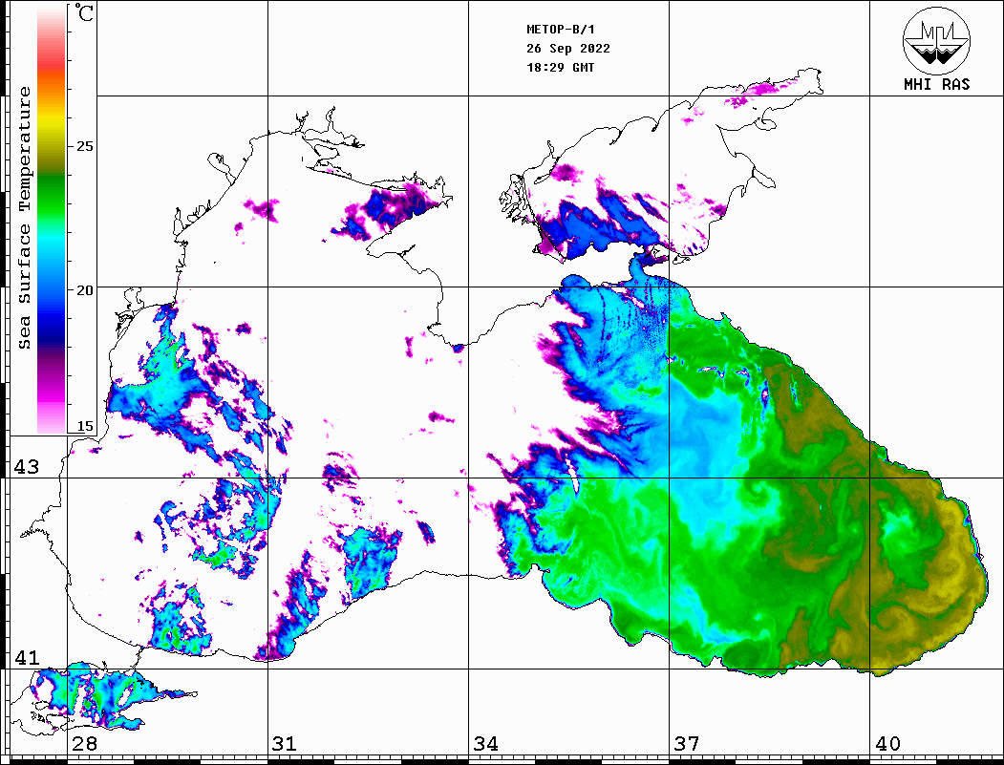The image size is (1004, 765).
Task: Click the longitude label 28
Action: click(84, 743)
